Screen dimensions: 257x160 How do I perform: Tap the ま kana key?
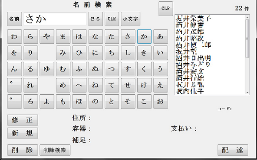coord(63,37)
